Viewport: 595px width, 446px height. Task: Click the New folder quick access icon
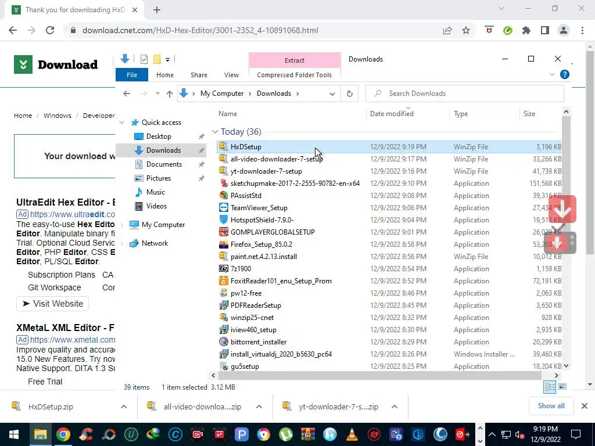[x=157, y=59]
